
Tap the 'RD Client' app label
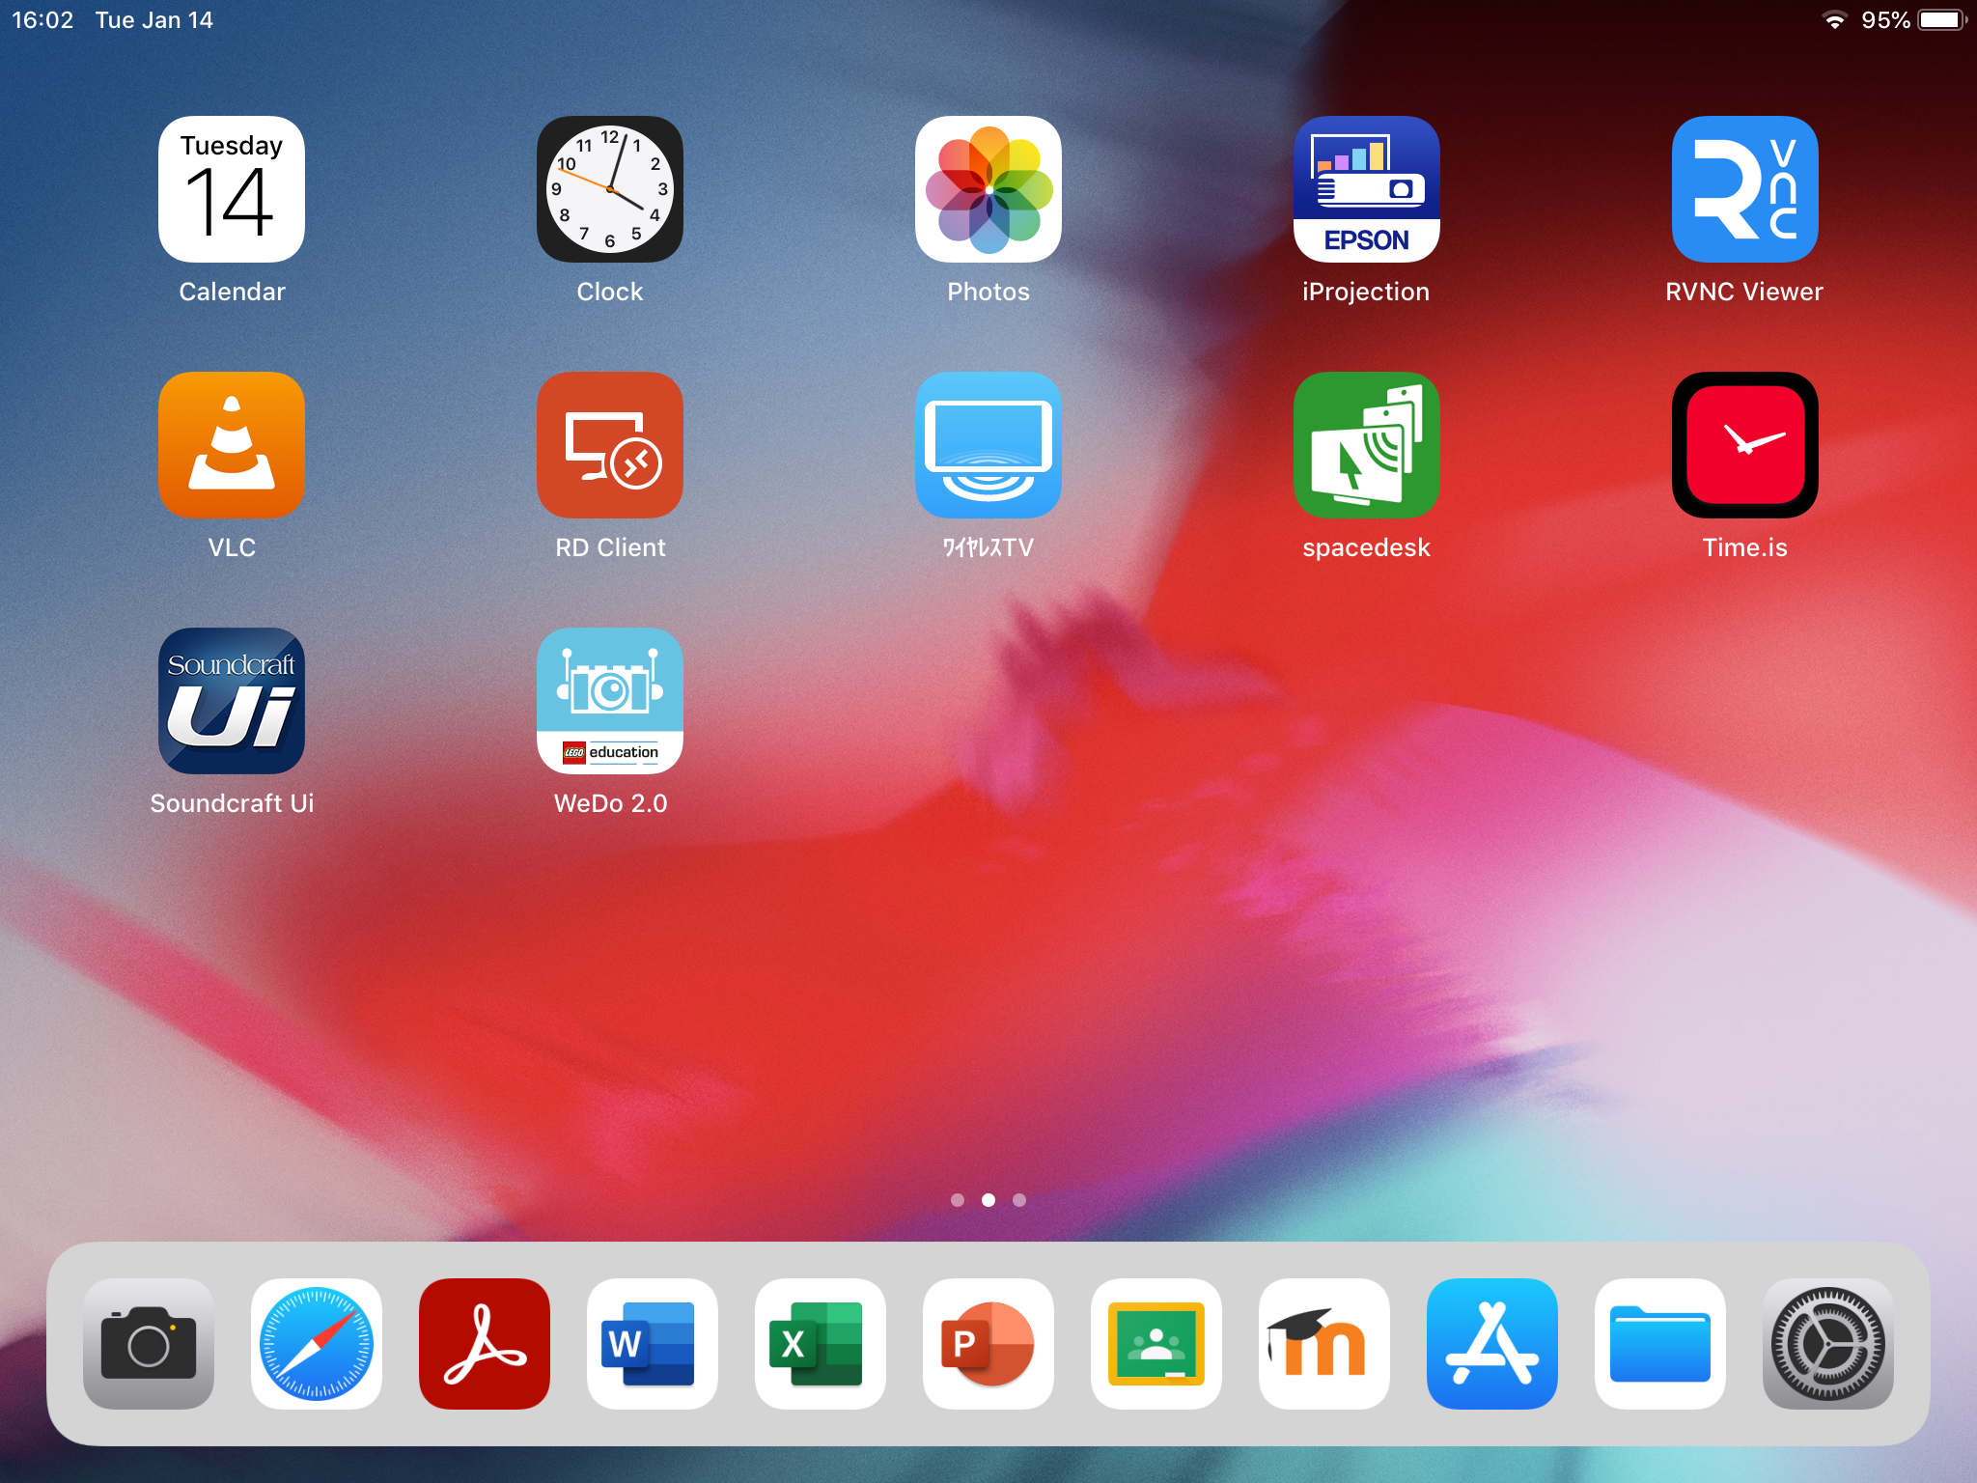(x=610, y=547)
